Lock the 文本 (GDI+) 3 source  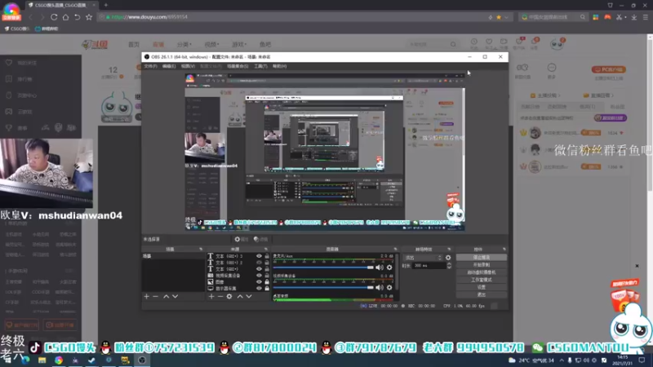tap(267, 256)
